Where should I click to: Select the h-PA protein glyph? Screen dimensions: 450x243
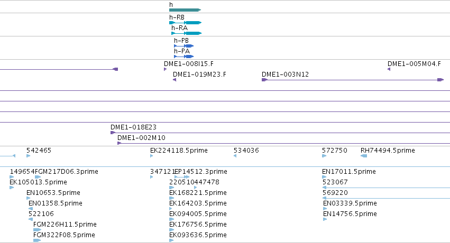click(x=183, y=57)
